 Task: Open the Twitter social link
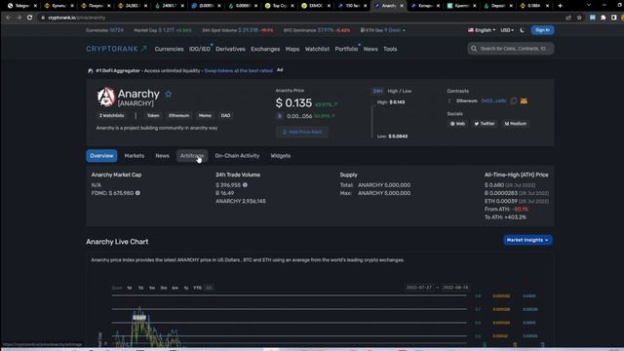point(485,124)
